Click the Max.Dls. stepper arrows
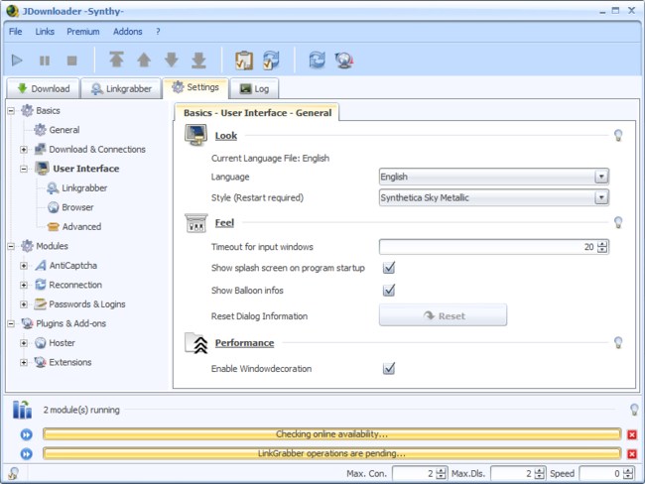 (x=539, y=474)
